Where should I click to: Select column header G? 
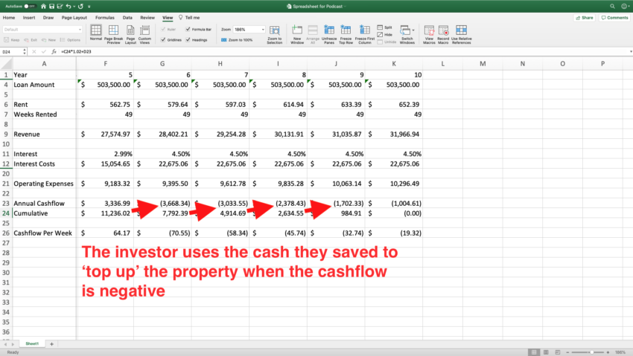click(162, 64)
